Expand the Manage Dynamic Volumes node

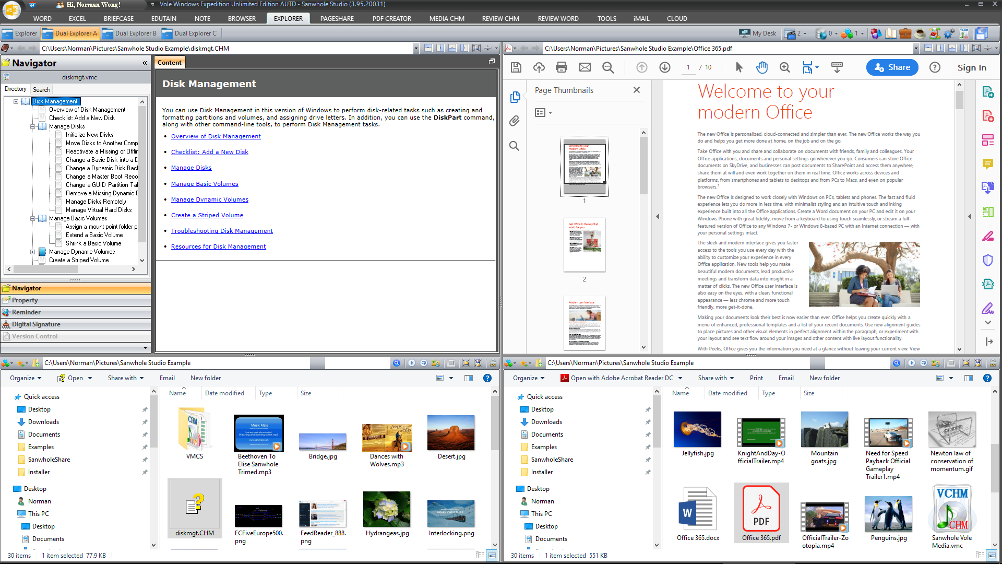tap(33, 252)
